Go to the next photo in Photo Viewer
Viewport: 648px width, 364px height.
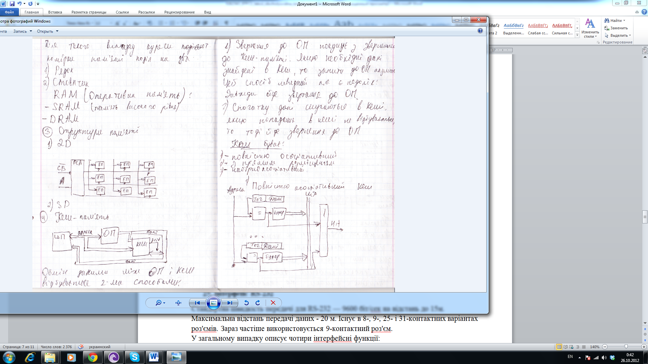(x=230, y=303)
